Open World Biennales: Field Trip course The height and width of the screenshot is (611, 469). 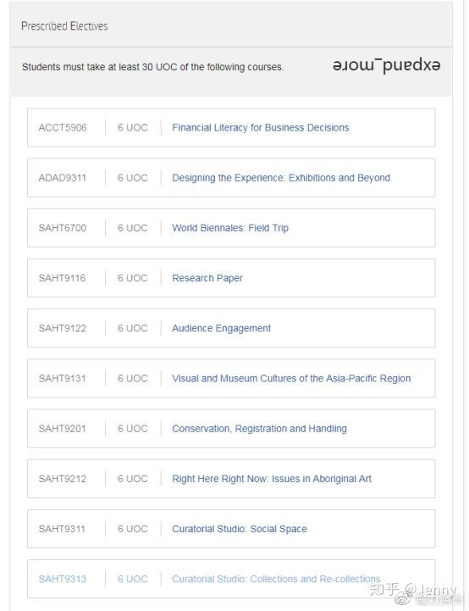(x=230, y=228)
